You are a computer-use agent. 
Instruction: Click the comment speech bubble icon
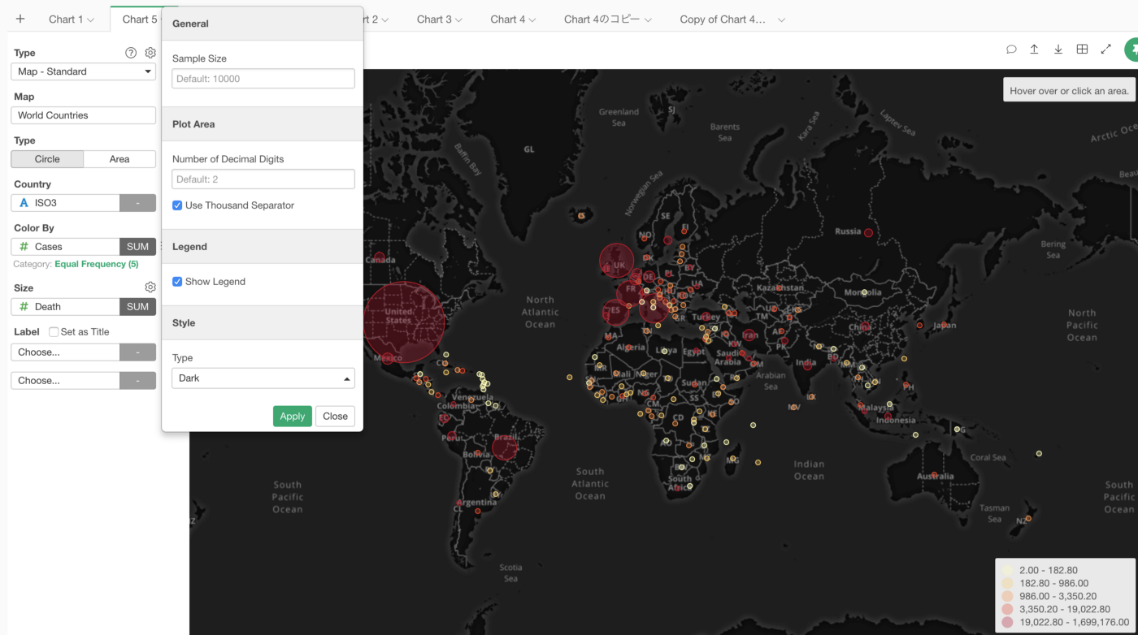point(1011,50)
